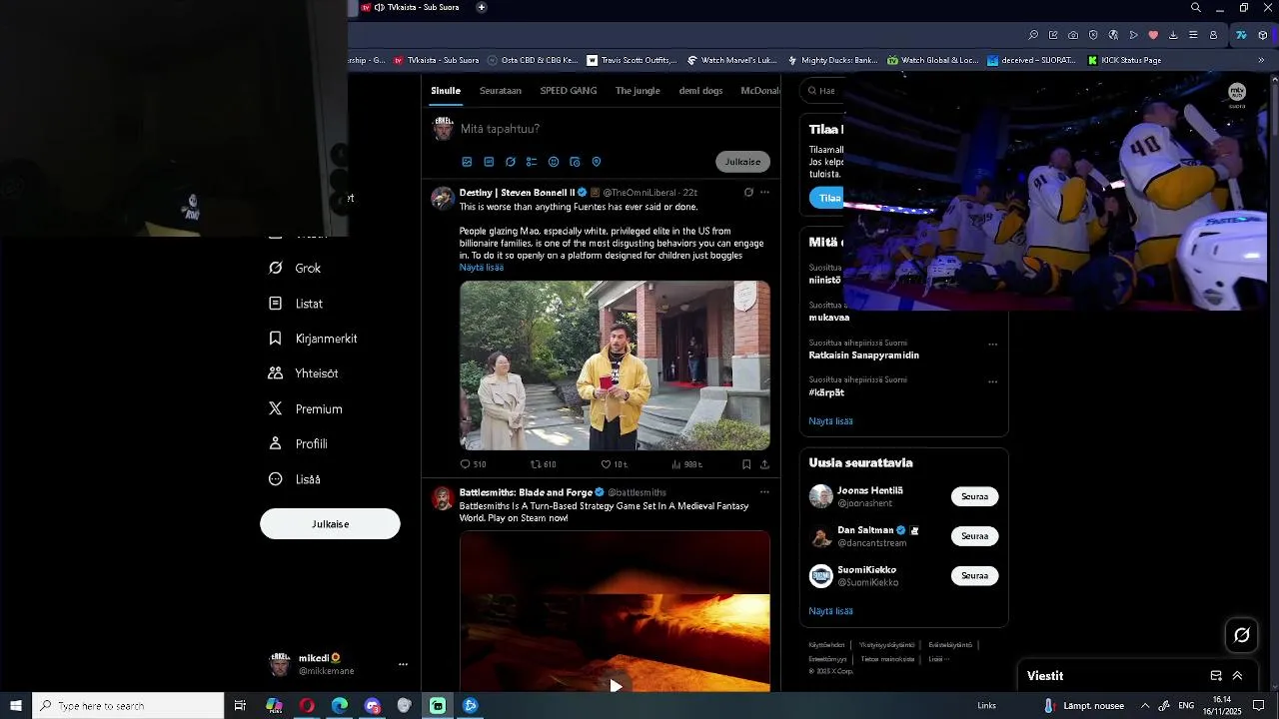Open Yhteisöt communities page
Image resolution: width=1279 pixels, height=719 pixels.
pos(303,373)
